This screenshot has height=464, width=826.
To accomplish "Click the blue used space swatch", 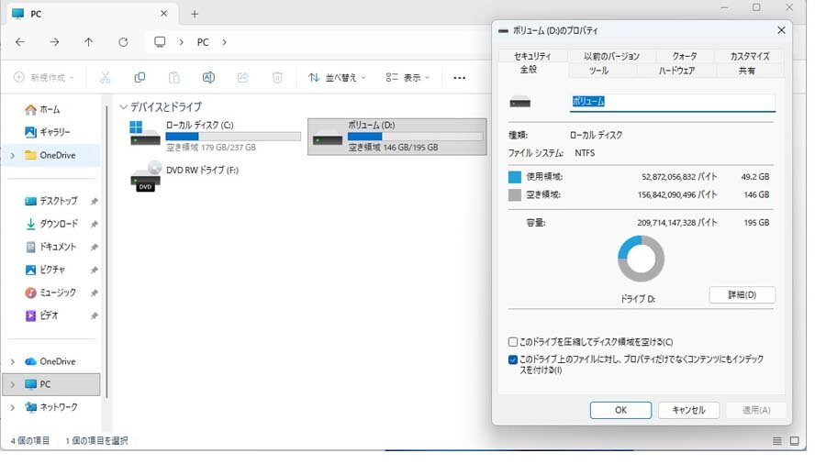I will point(515,177).
